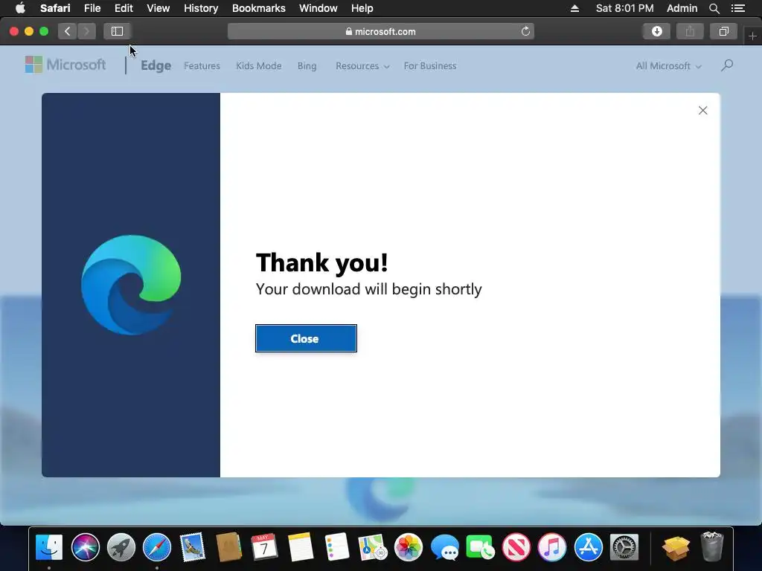Image resolution: width=762 pixels, height=571 pixels.
Task: Go to the Edge home link
Action: [156, 65]
